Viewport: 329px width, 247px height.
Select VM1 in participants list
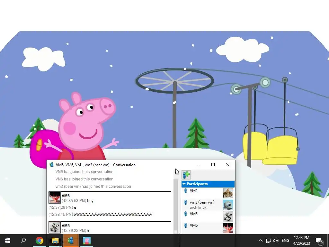pyautogui.click(x=208, y=193)
